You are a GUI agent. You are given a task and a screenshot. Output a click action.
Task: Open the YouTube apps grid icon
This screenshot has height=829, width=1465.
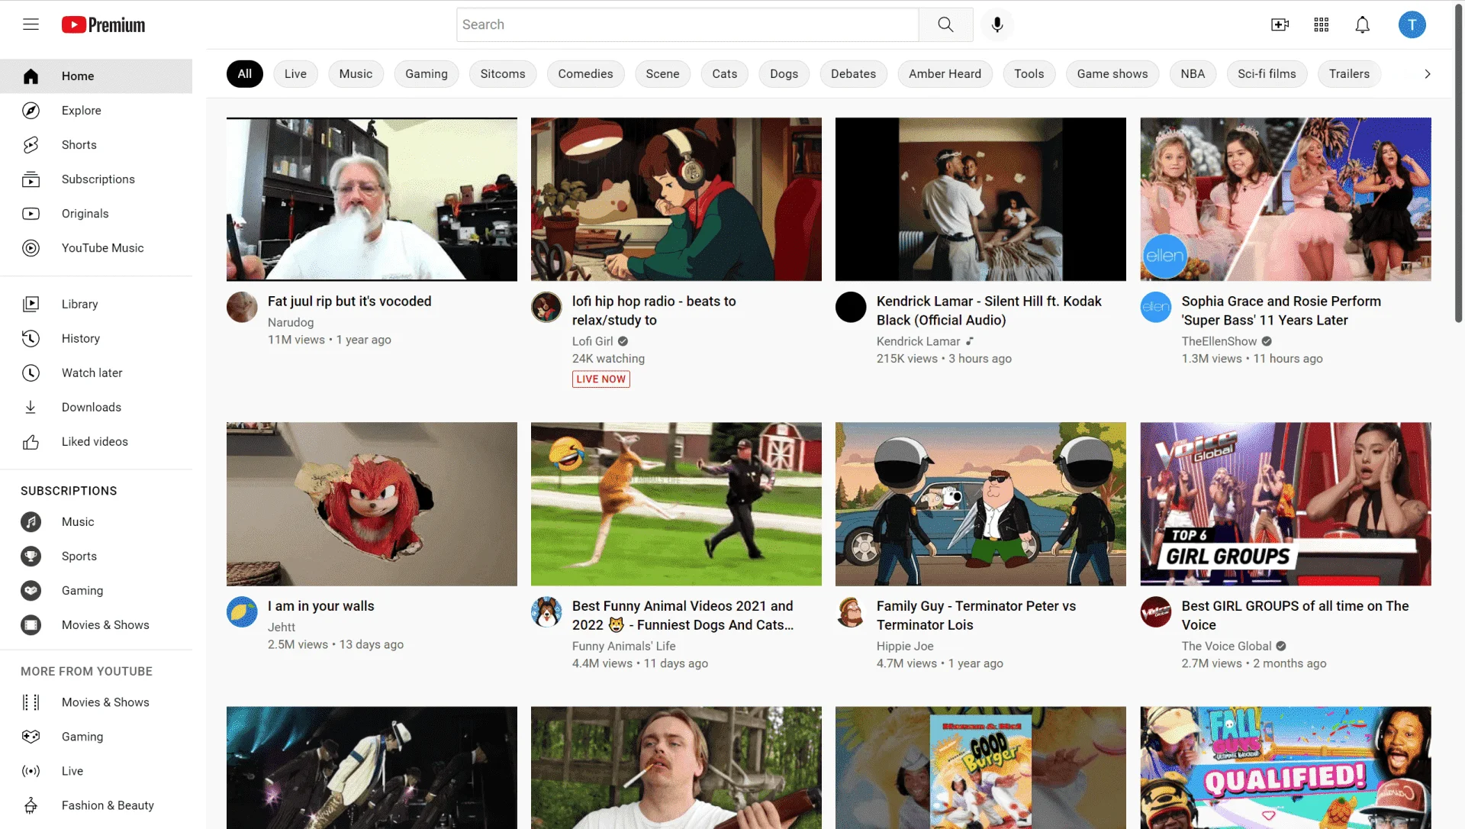tap(1321, 24)
